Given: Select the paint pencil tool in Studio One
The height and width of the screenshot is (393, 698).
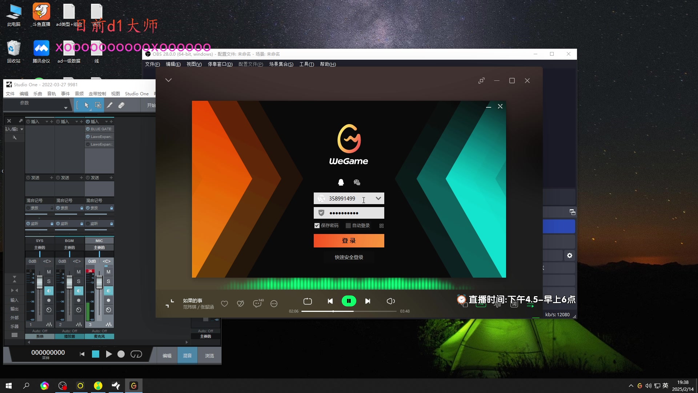Looking at the screenshot, I should (109, 105).
